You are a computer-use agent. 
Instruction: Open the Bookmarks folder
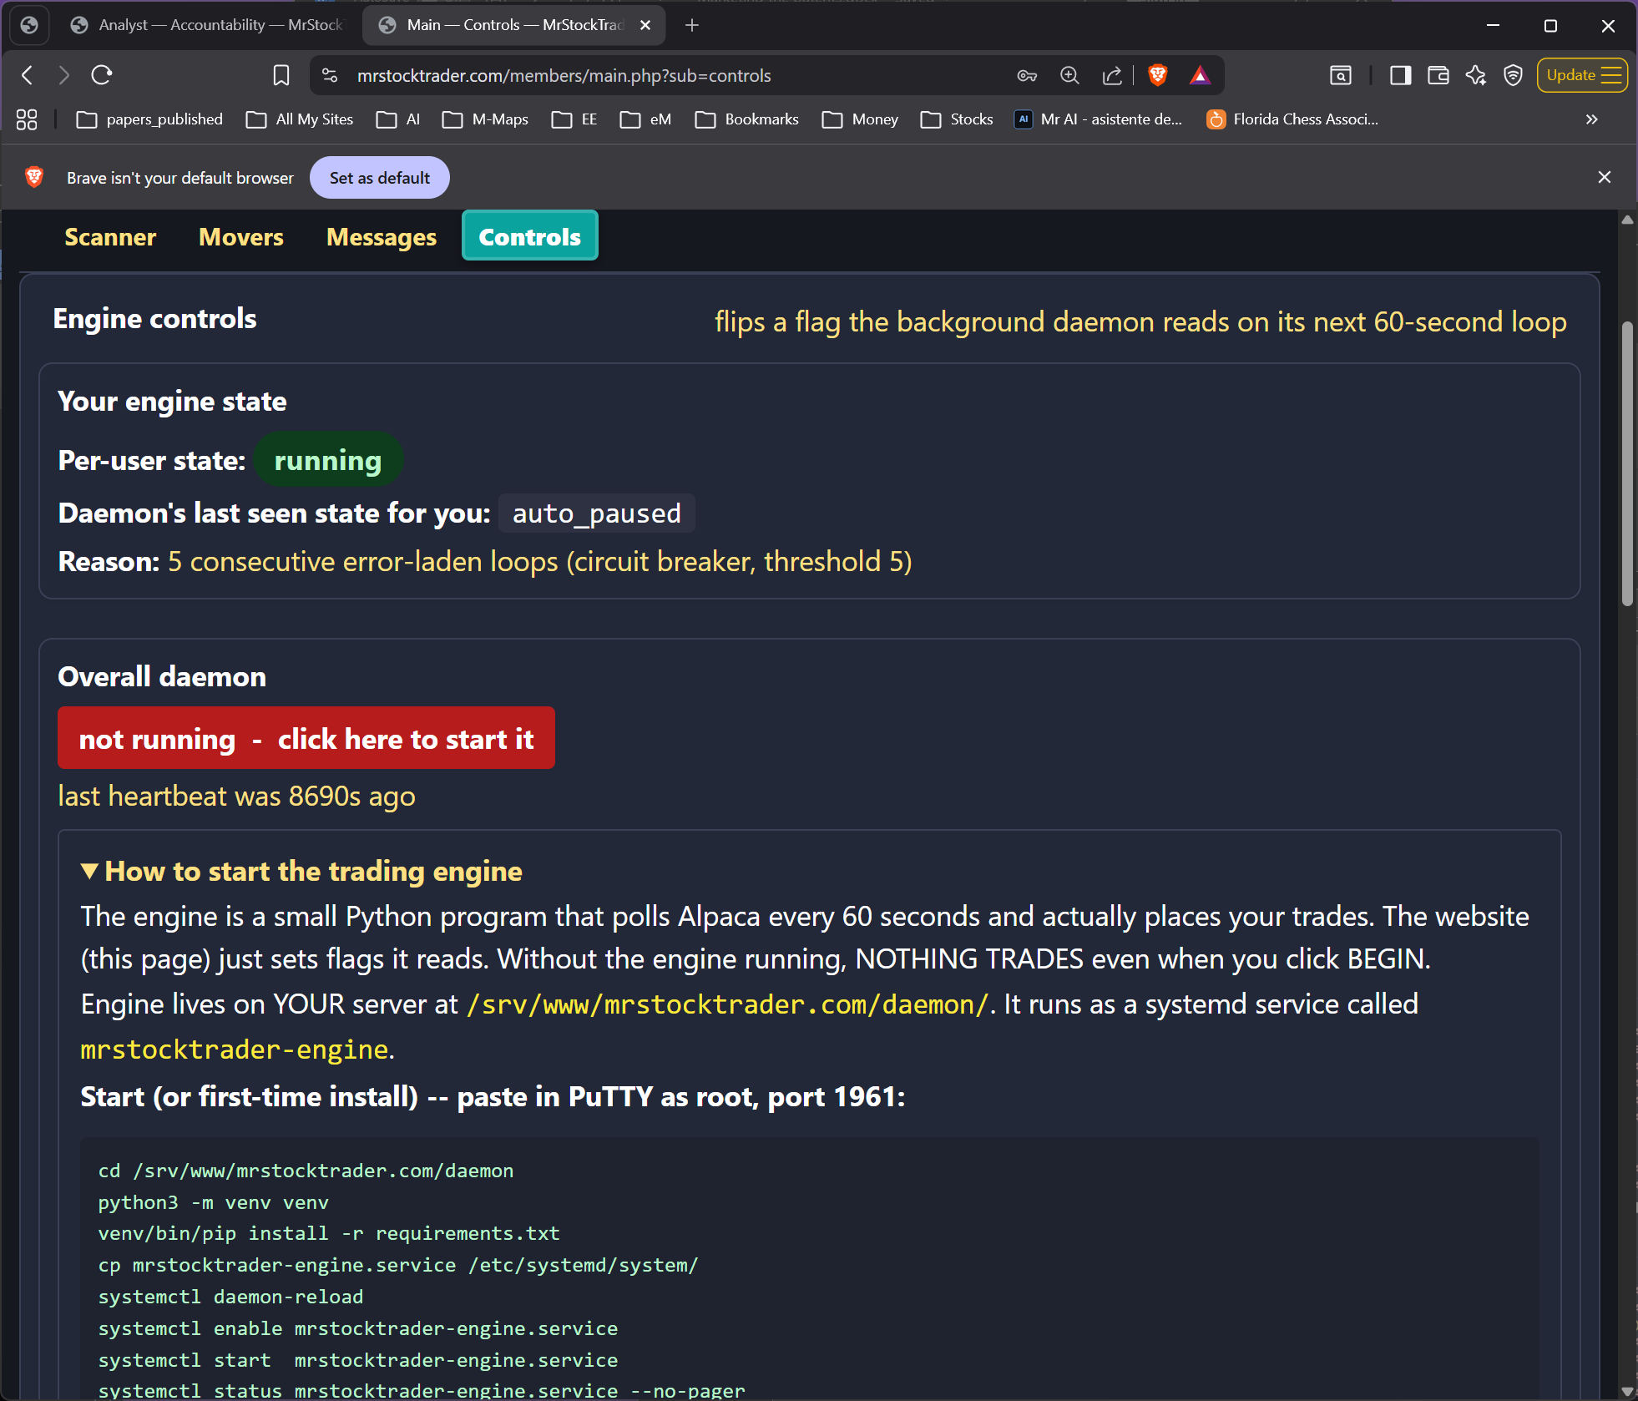click(x=747, y=119)
